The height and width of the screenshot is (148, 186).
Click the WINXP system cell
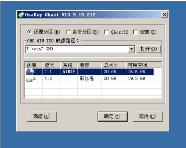pyautogui.click(x=69, y=72)
